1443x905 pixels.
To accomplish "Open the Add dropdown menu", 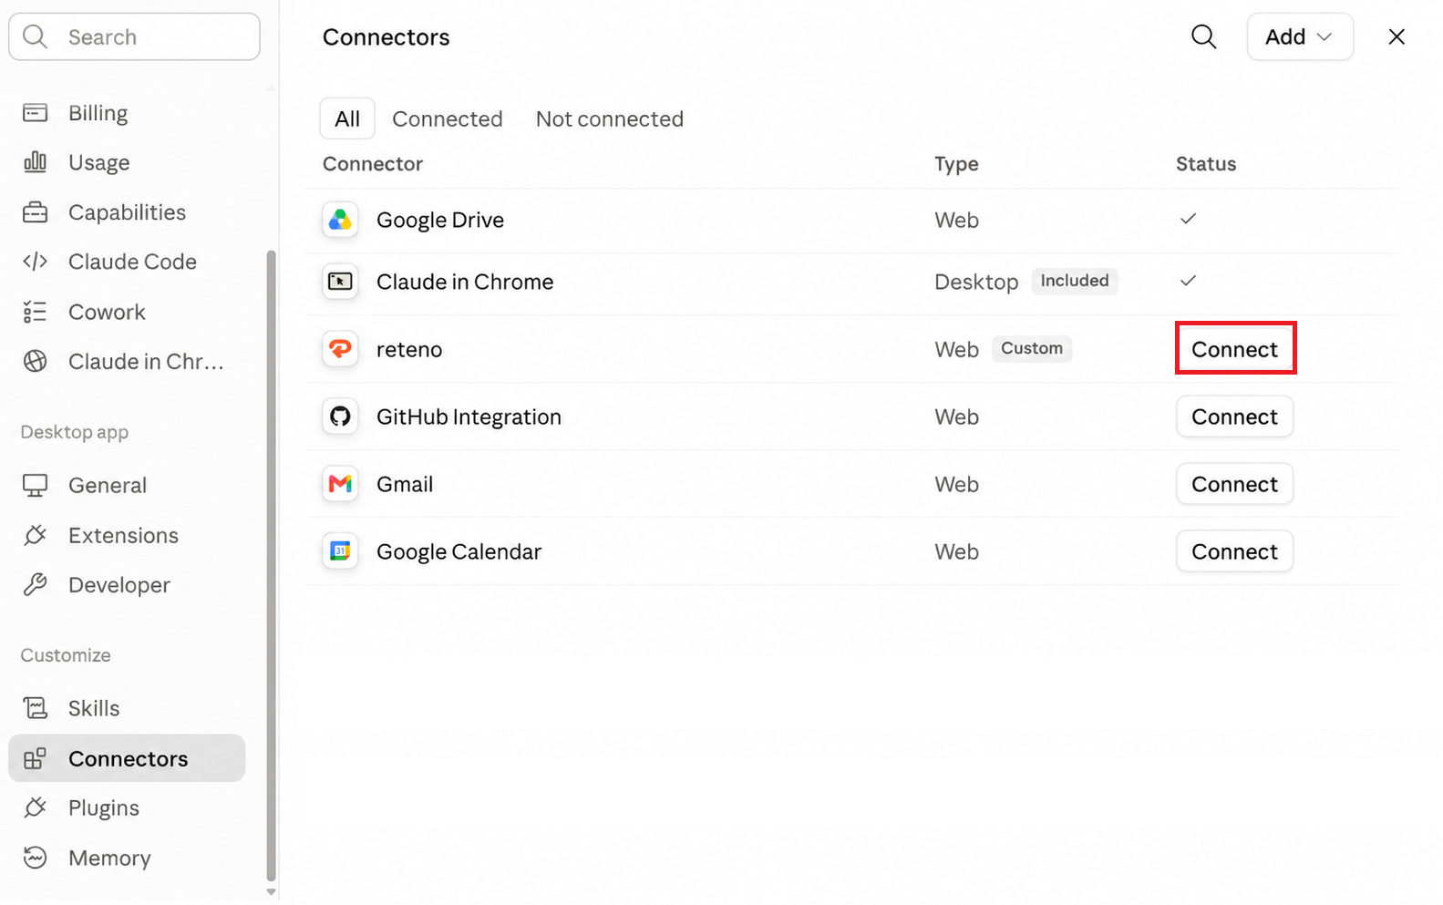I will [1300, 36].
